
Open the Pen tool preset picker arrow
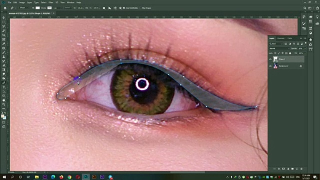[x=15, y=8]
